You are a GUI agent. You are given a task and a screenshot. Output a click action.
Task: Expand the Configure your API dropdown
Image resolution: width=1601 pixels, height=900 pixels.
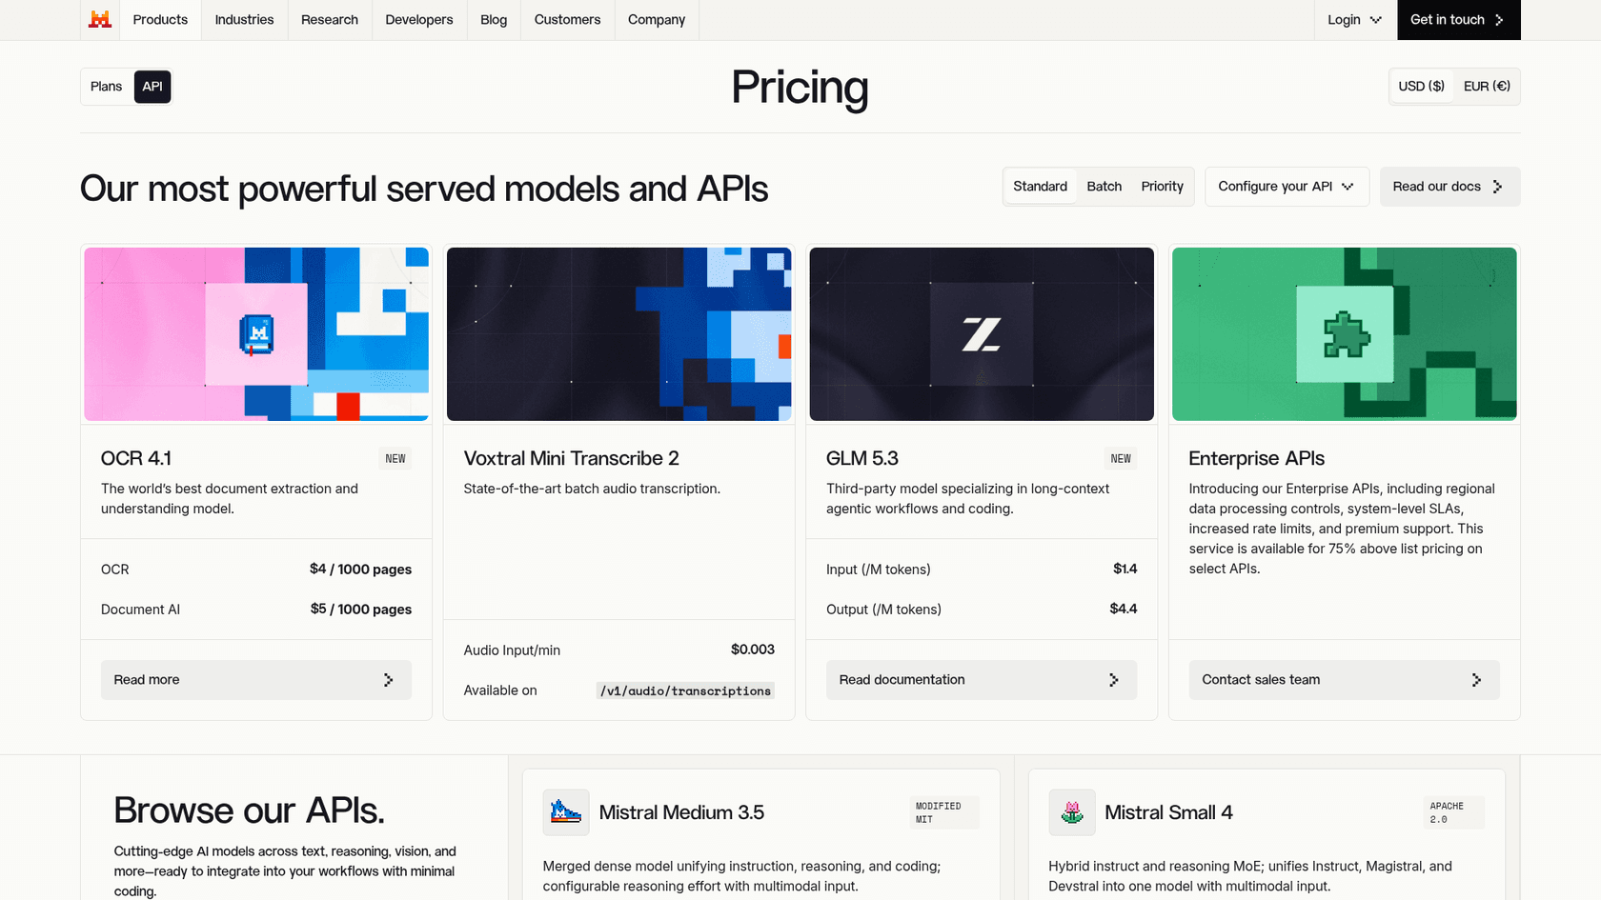pyautogui.click(x=1287, y=187)
